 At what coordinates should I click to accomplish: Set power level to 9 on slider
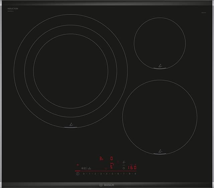click(x=135, y=174)
